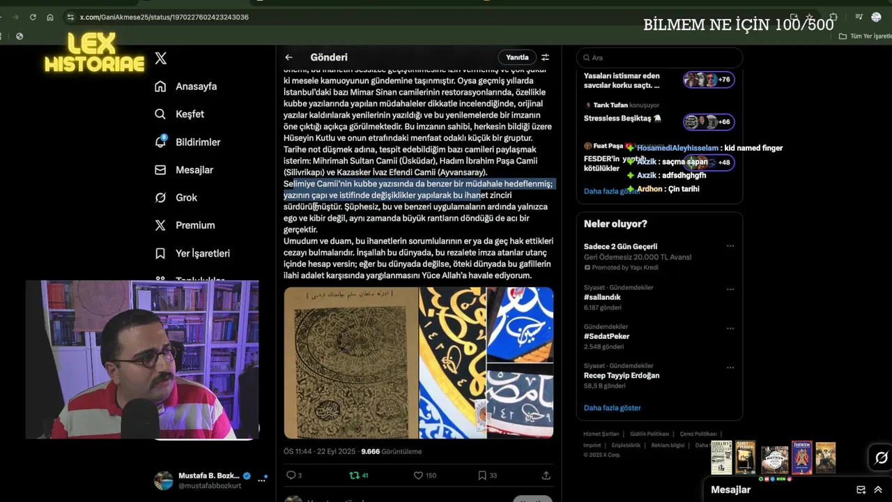Open the Tüm Yer İşaretleri bookmarks folder
The height and width of the screenshot is (502, 892).
point(866,36)
